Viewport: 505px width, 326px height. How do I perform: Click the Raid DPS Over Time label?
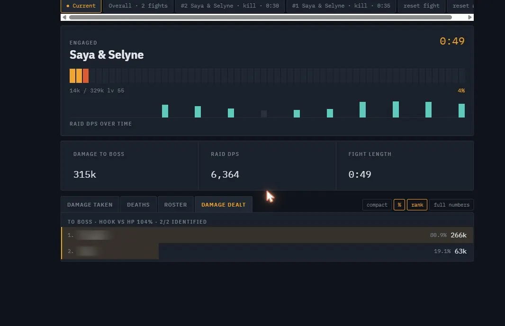pyautogui.click(x=100, y=124)
